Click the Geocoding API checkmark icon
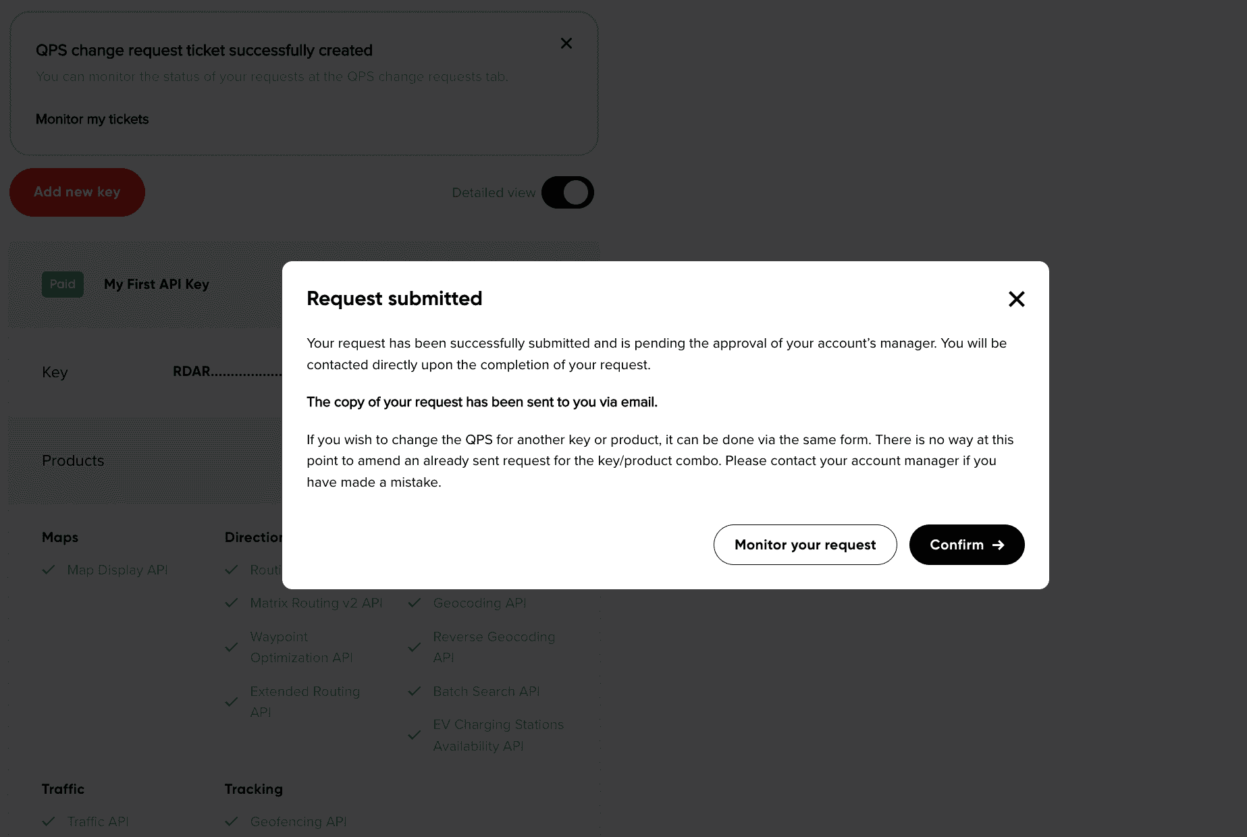 (x=415, y=603)
